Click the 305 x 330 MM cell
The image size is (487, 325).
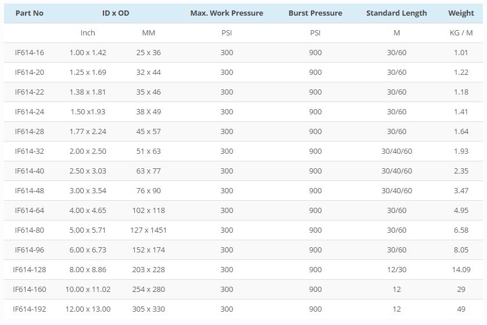click(148, 309)
